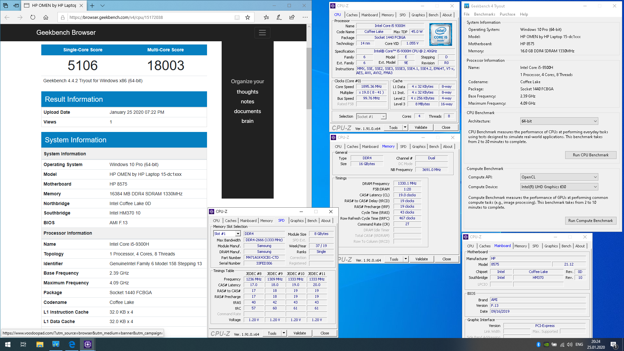624x351 pixels.
Task: Click the Multi-Core Score value 18003
Action: (x=166, y=66)
